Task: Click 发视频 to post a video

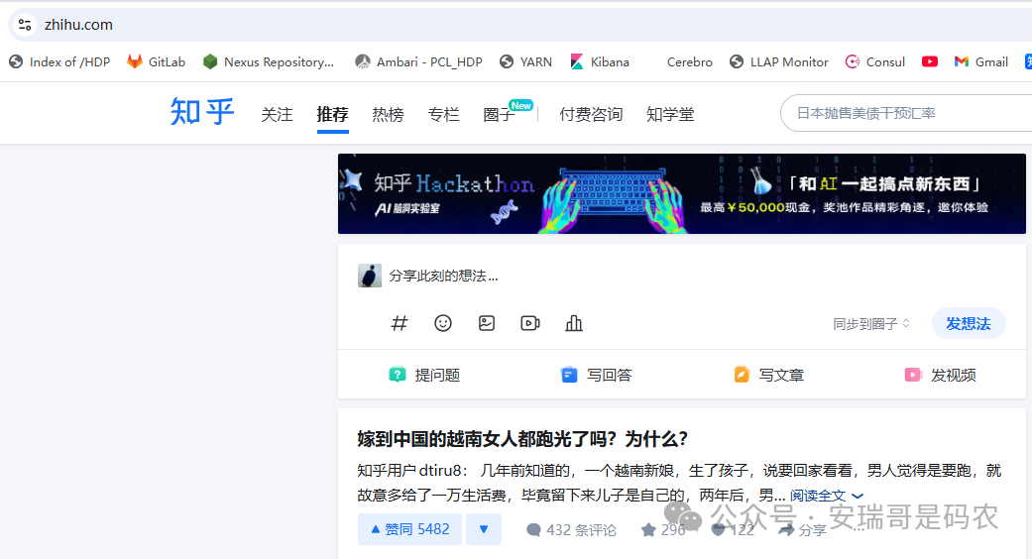Action: 941,375
